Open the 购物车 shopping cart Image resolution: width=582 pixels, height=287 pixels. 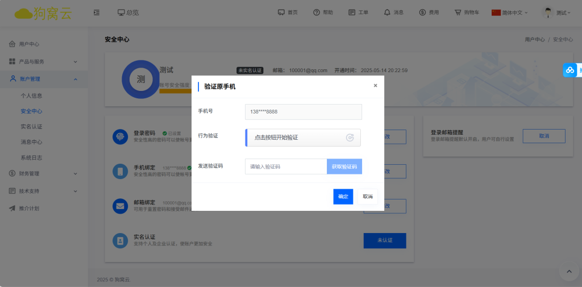[x=467, y=13]
